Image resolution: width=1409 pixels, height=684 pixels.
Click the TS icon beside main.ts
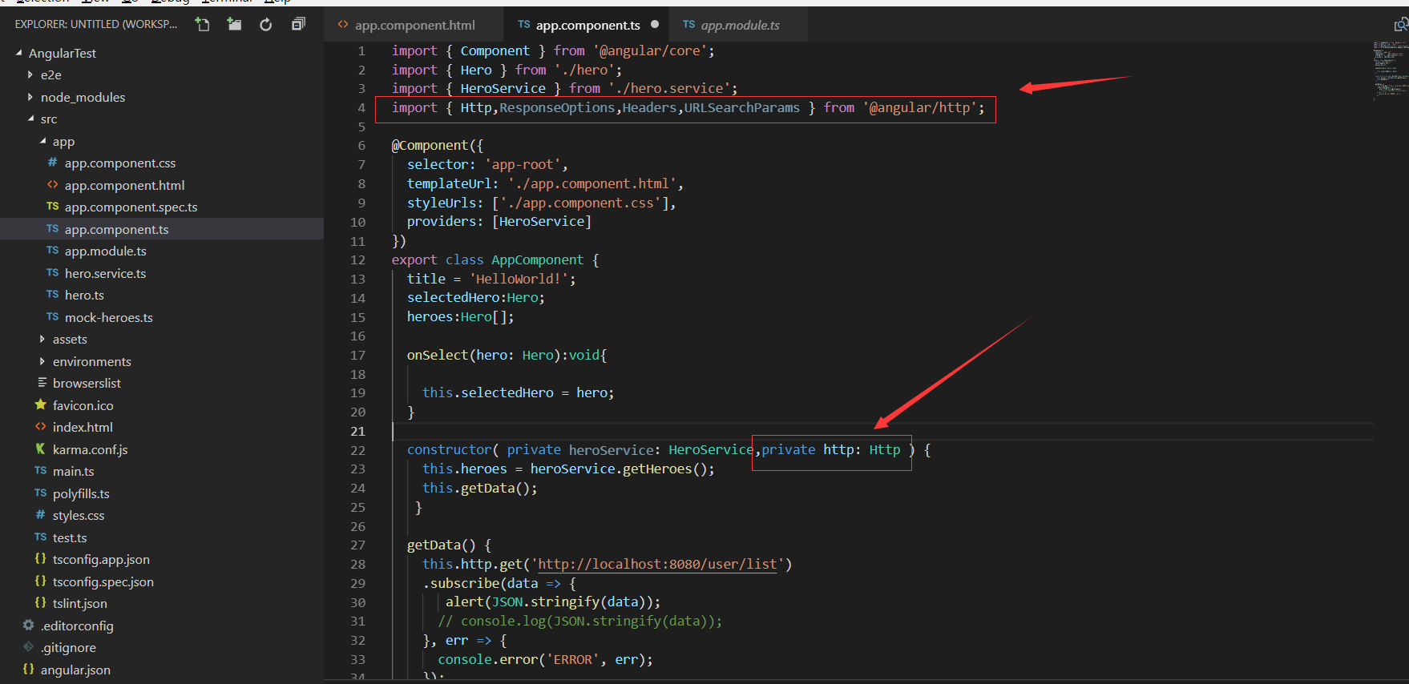[x=40, y=471]
